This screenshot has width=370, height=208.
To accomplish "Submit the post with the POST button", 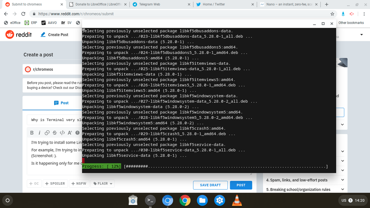I will click(241, 185).
